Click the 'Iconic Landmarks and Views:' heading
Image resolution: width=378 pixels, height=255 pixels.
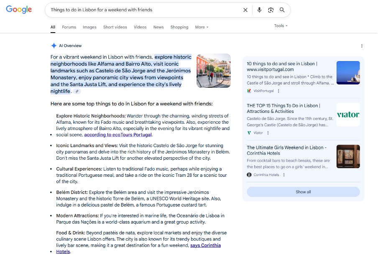[87, 145]
